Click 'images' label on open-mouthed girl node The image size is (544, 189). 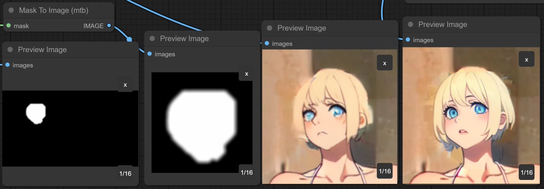point(423,40)
